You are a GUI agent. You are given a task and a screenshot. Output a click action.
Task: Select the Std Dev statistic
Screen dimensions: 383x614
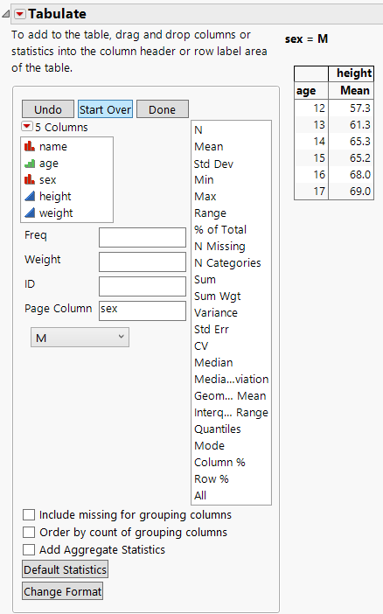(213, 164)
